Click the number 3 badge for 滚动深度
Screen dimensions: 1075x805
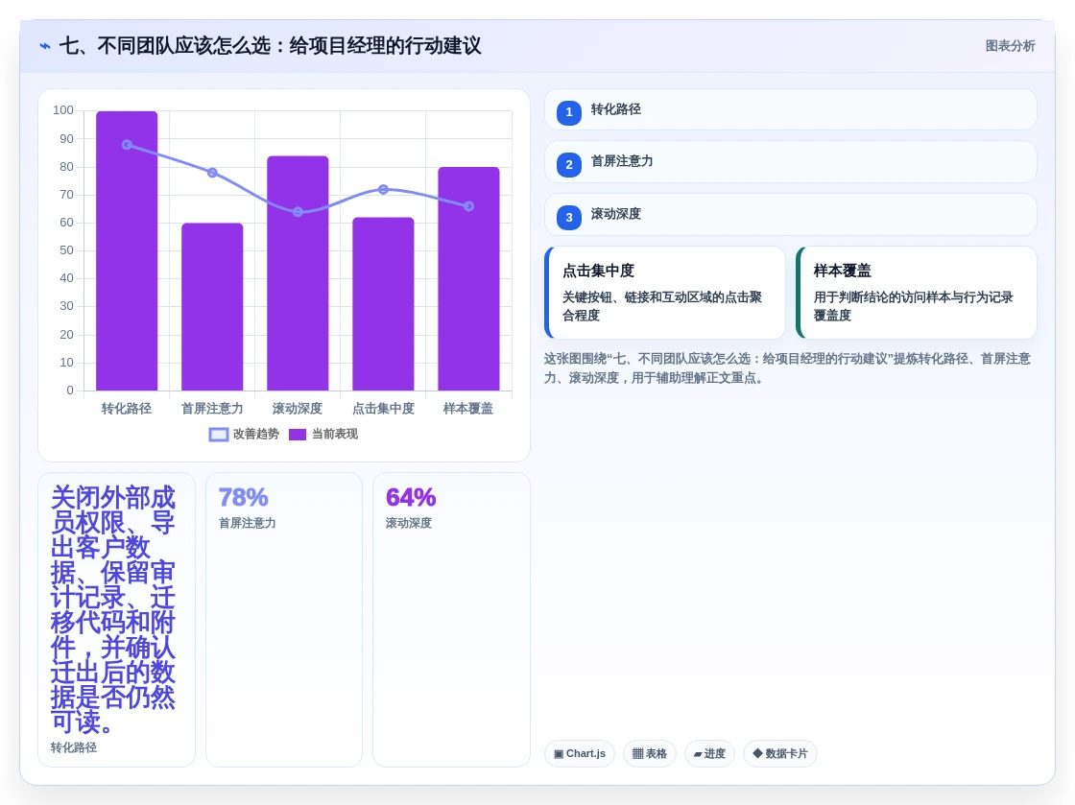point(568,217)
